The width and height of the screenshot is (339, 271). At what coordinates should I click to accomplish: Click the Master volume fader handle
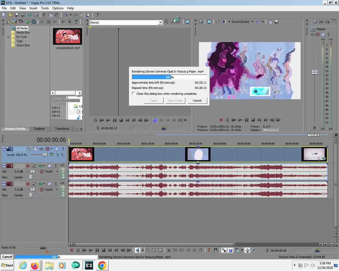[x=315, y=72]
